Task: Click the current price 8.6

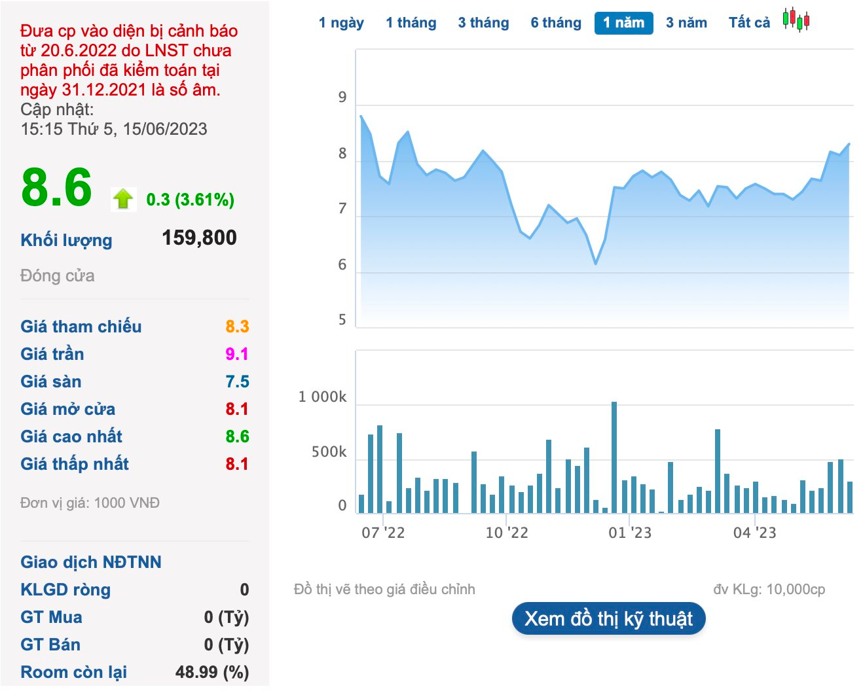Action: point(56,188)
